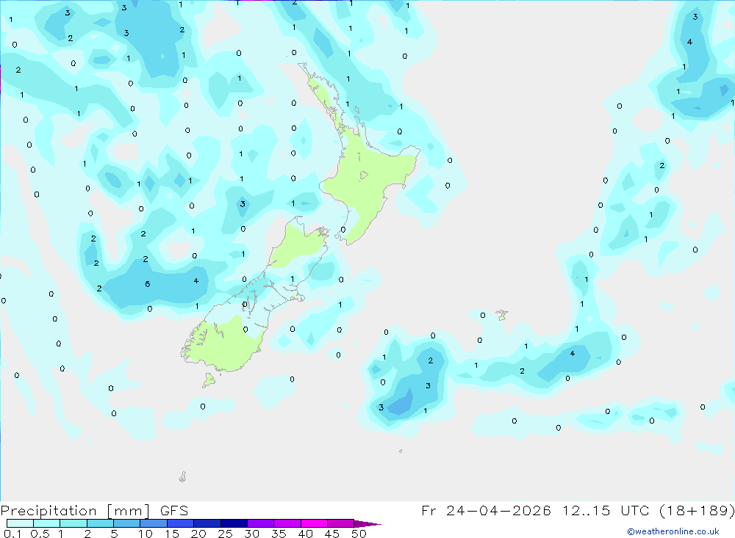The height and width of the screenshot is (538, 735).
Task: Click the small Auckland Islands outline far south
Action: 183,476
